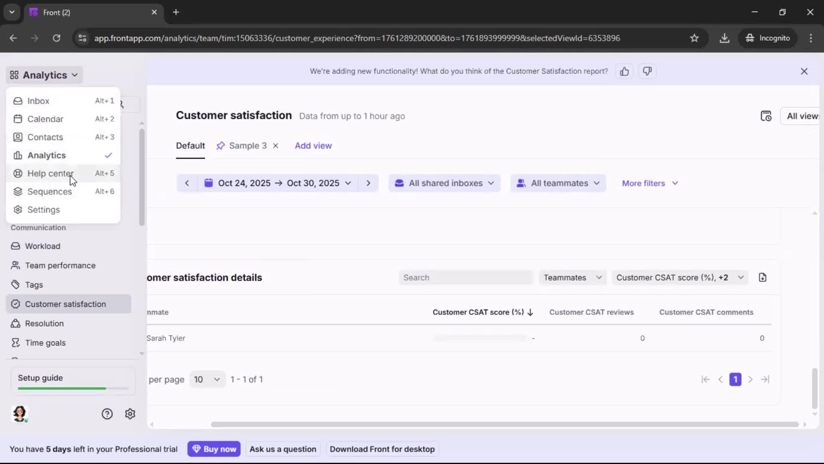Screen dimensions: 824x464
Task: Open the per page 10 dropdown
Action: 207,379
